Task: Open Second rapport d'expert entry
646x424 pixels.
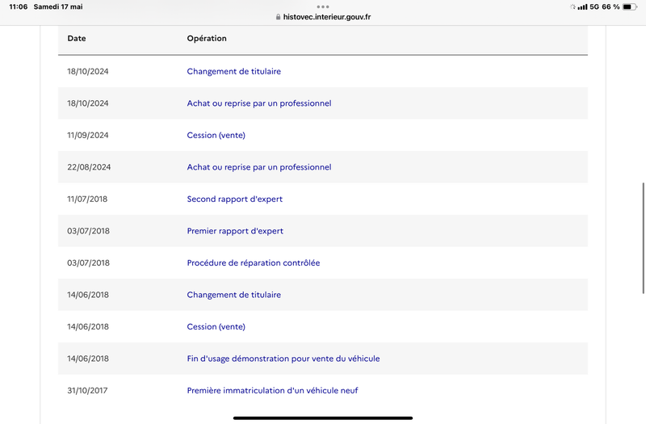Action: (235, 199)
